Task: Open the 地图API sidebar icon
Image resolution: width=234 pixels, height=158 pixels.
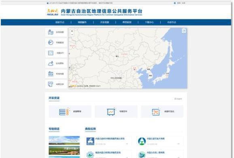Action: (x=51, y=53)
